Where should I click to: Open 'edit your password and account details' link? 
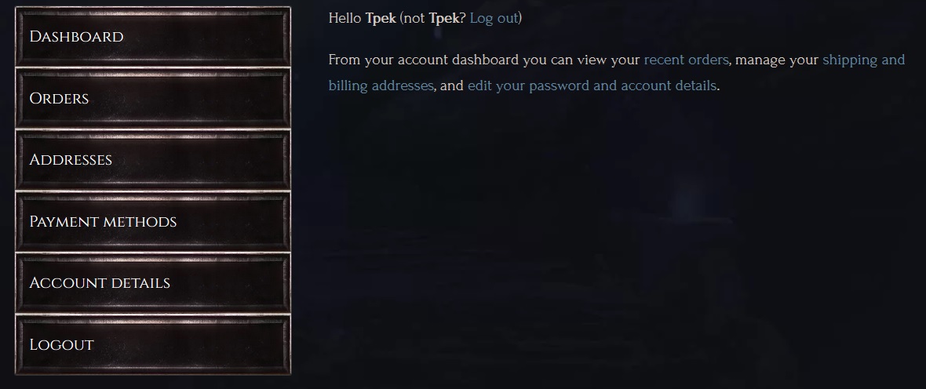click(x=592, y=85)
